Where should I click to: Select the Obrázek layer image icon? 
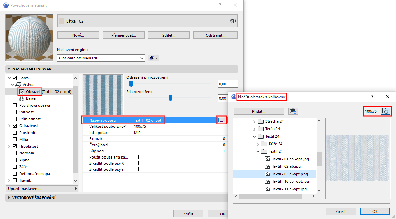[22, 92]
